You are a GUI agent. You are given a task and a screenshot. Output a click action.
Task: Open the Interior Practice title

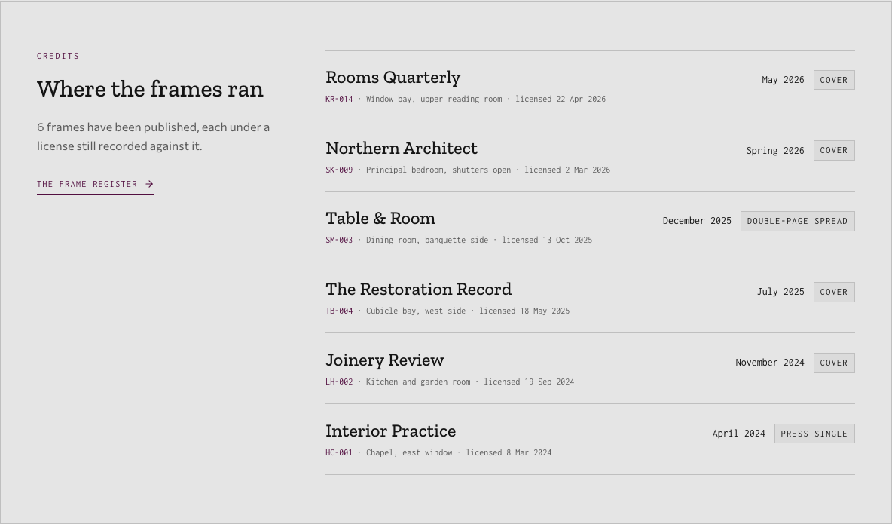[x=391, y=431]
